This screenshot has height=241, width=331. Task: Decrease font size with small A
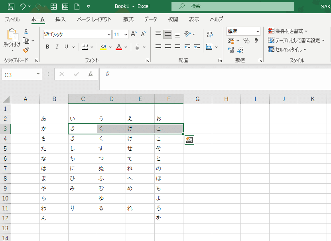tap(144, 34)
